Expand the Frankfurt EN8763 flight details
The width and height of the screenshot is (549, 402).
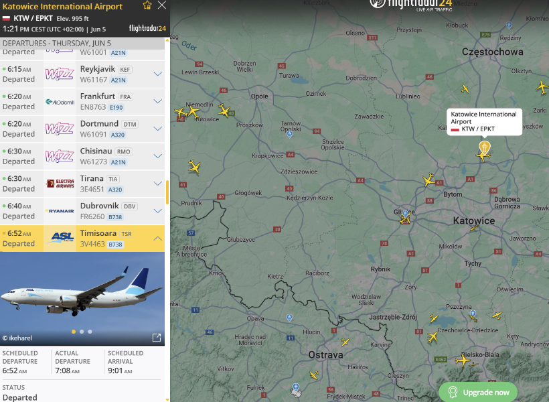(x=158, y=101)
